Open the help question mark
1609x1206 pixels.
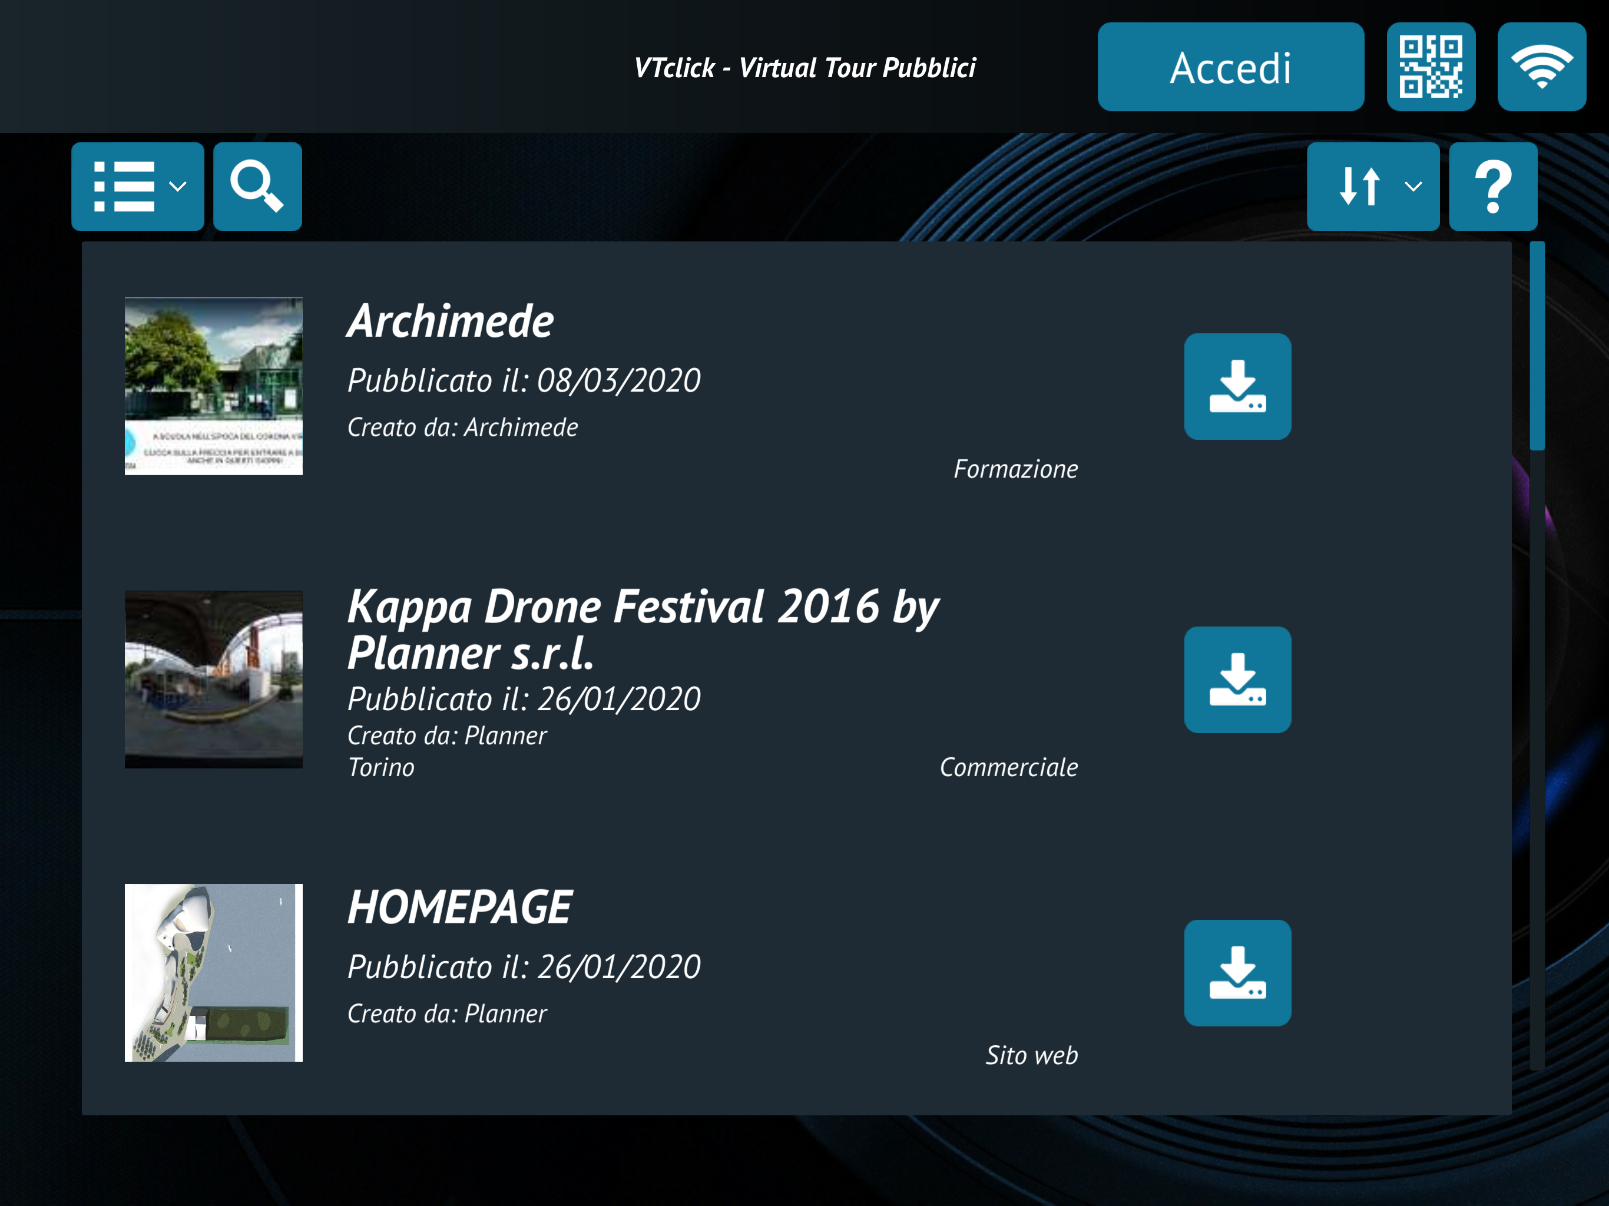click(1492, 186)
